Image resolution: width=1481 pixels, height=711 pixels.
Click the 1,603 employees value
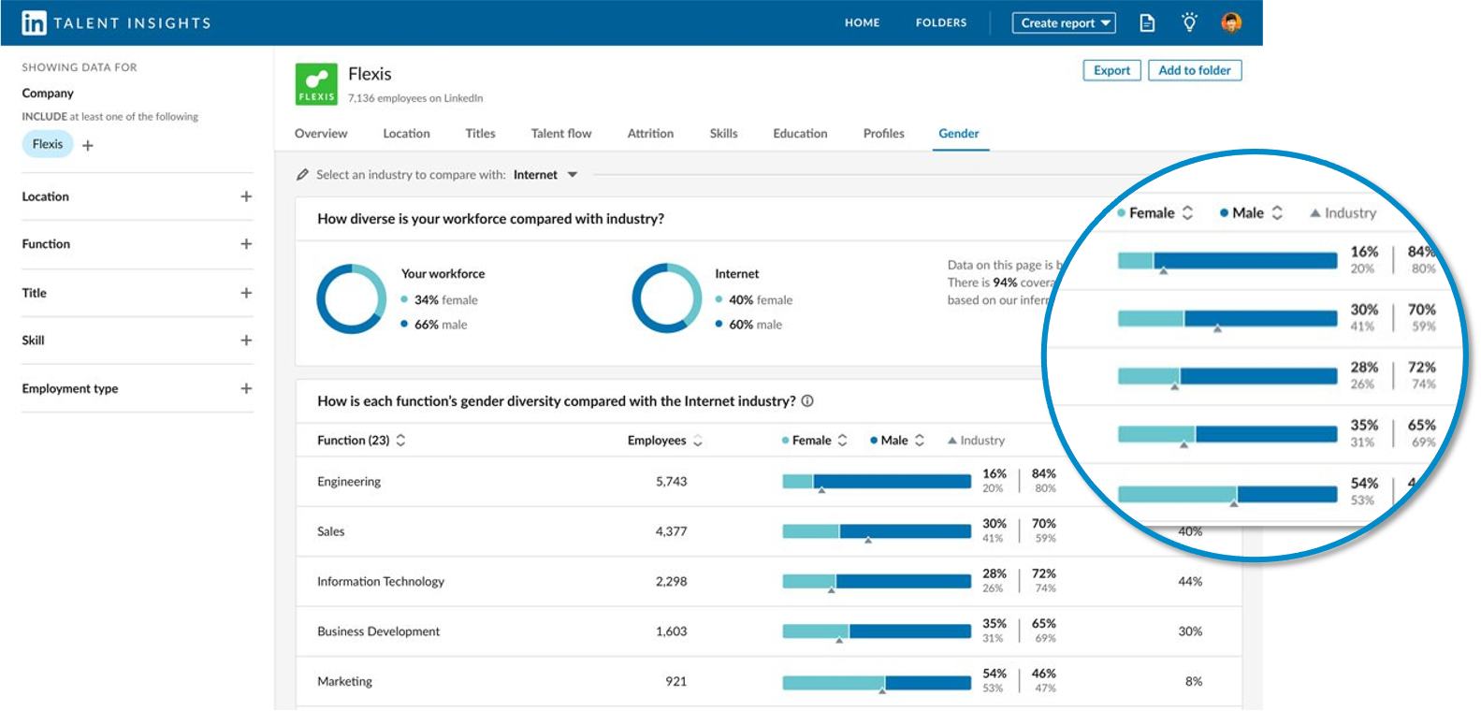(x=672, y=631)
